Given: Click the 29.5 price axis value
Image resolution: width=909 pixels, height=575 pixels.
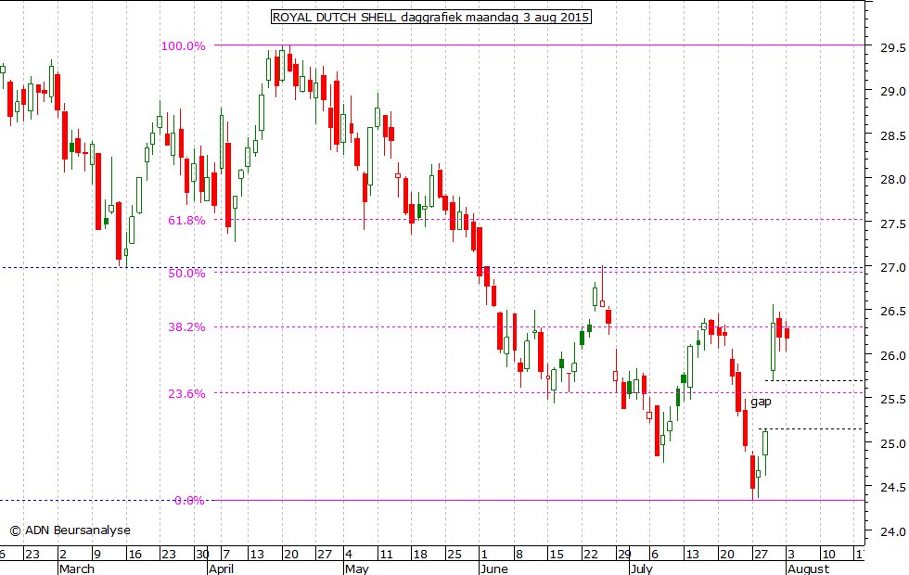Looking at the screenshot, I should pos(892,48).
